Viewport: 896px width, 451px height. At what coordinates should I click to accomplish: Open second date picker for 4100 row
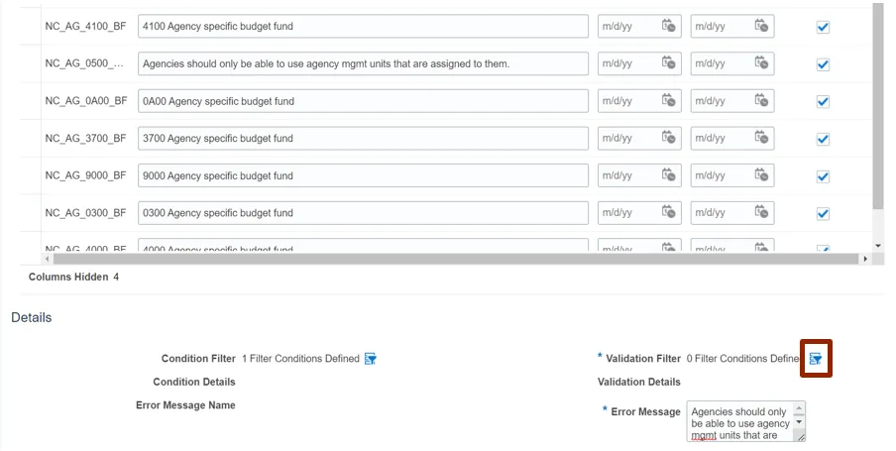tap(762, 27)
